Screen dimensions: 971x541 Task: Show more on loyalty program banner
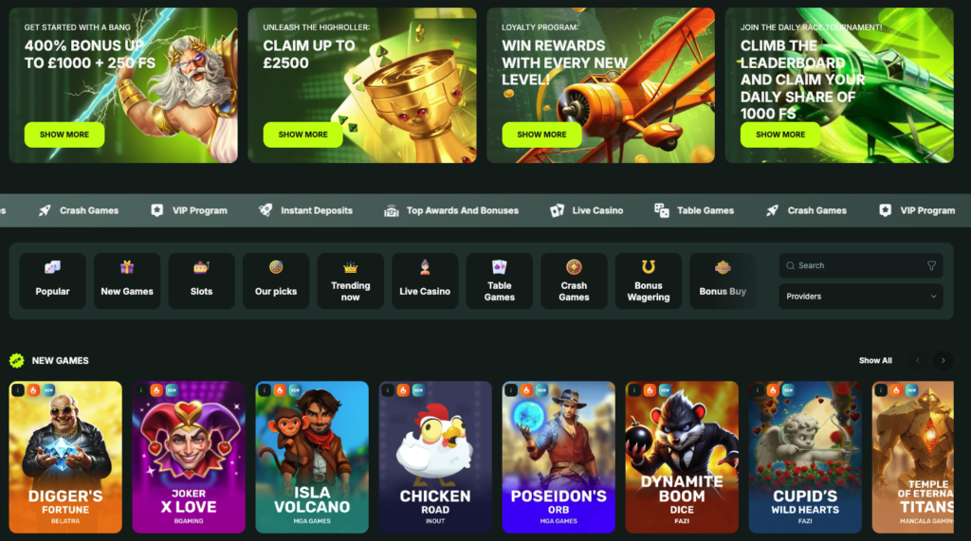pos(541,135)
